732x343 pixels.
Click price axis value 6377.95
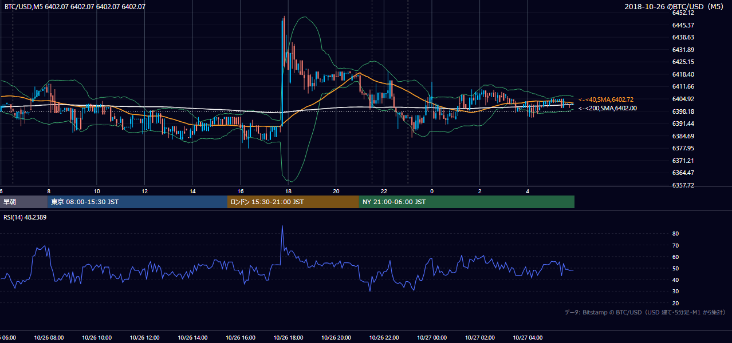683,148
